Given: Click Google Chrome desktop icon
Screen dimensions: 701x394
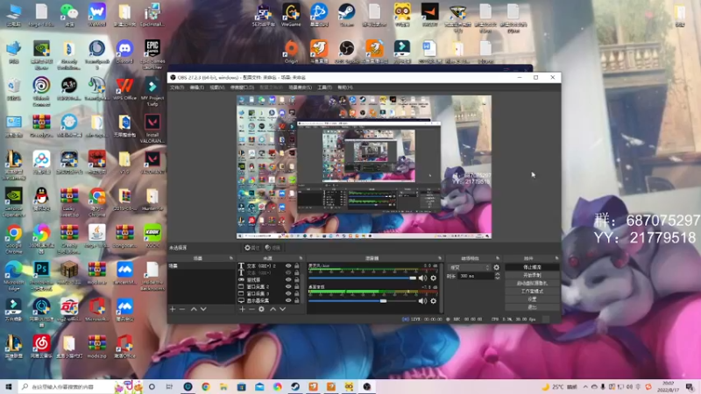Looking at the screenshot, I should coord(14,239).
